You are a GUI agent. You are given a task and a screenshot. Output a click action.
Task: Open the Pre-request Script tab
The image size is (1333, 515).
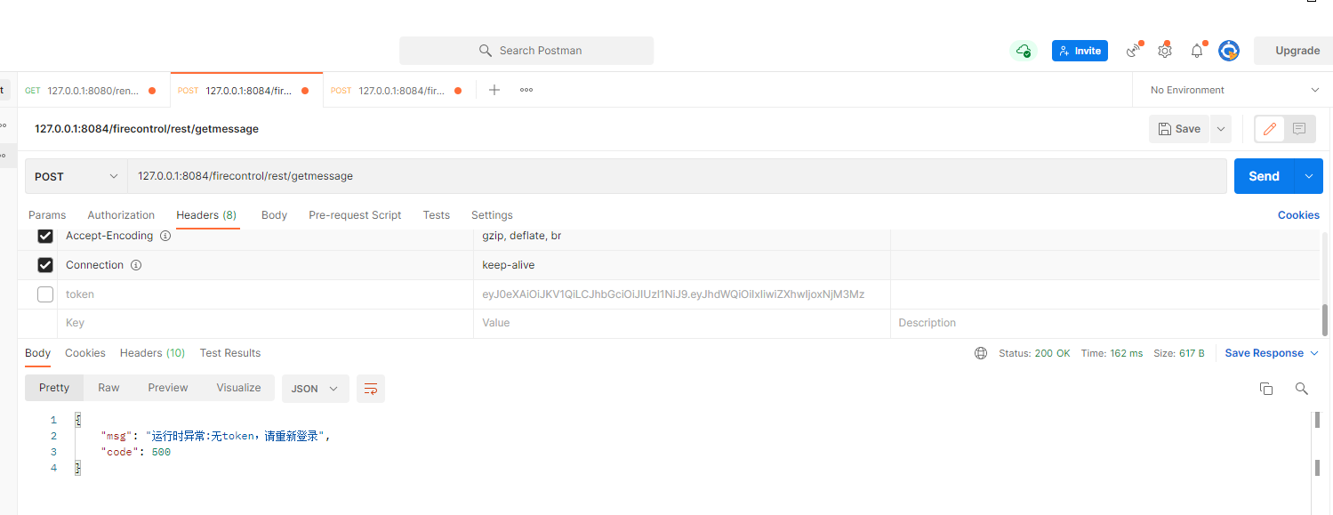[x=355, y=215]
